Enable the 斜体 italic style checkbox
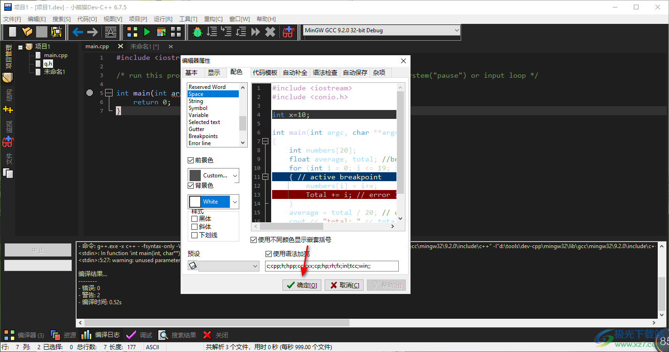This screenshot has width=669, height=352. tap(194, 227)
